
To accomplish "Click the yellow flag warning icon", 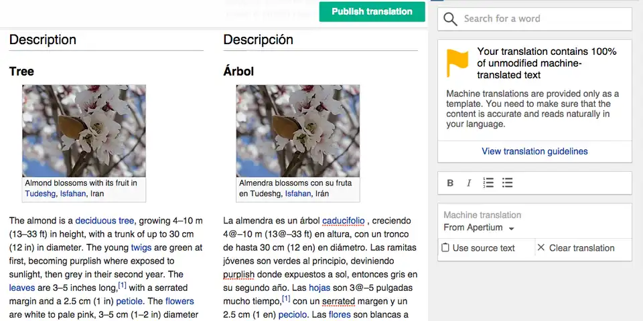I will [457, 63].
